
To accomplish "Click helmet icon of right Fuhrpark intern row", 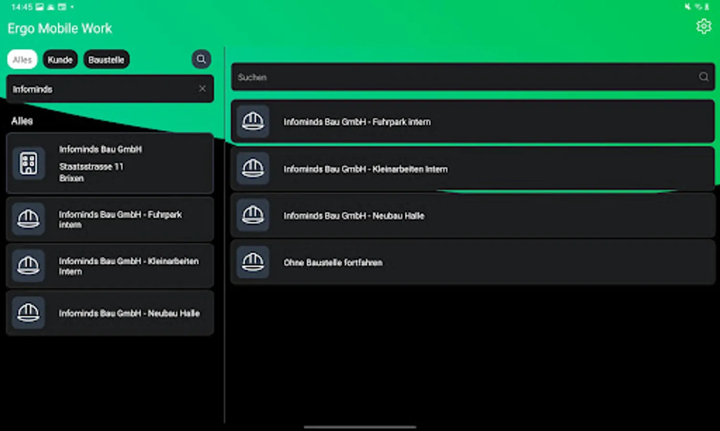I will coord(253,122).
